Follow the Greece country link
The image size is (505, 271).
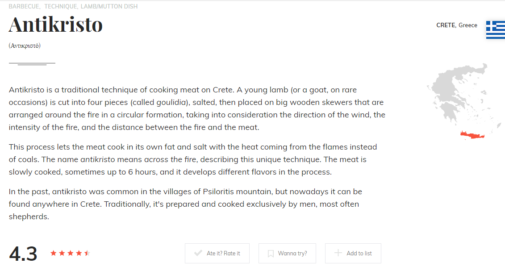click(x=468, y=25)
